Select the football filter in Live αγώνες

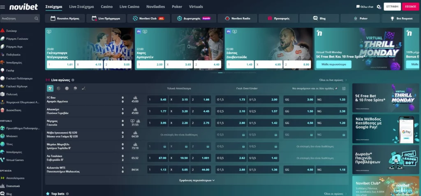[x=50, y=88]
